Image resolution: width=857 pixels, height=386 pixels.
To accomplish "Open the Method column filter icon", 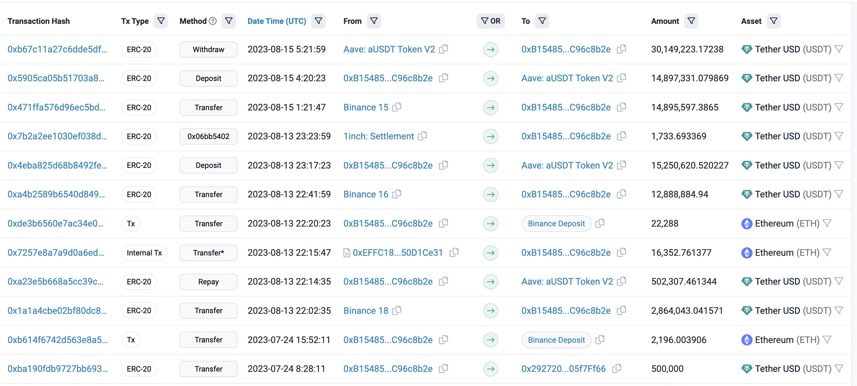I will (229, 21).
